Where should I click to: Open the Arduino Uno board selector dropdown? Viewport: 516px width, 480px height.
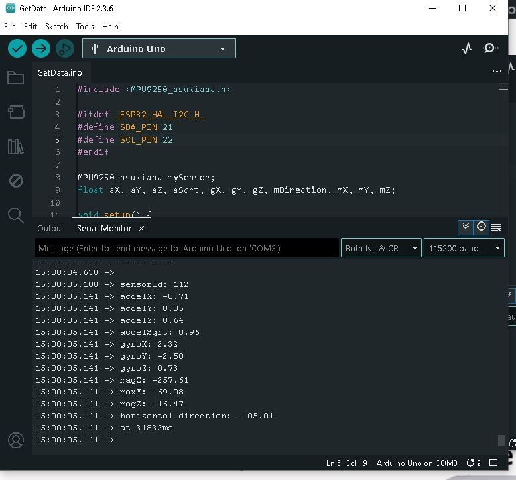159,48
